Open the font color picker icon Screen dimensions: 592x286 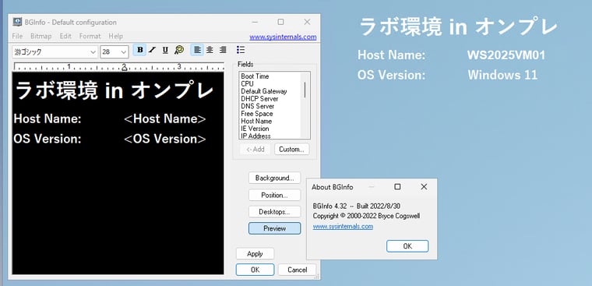pos(179,50)
